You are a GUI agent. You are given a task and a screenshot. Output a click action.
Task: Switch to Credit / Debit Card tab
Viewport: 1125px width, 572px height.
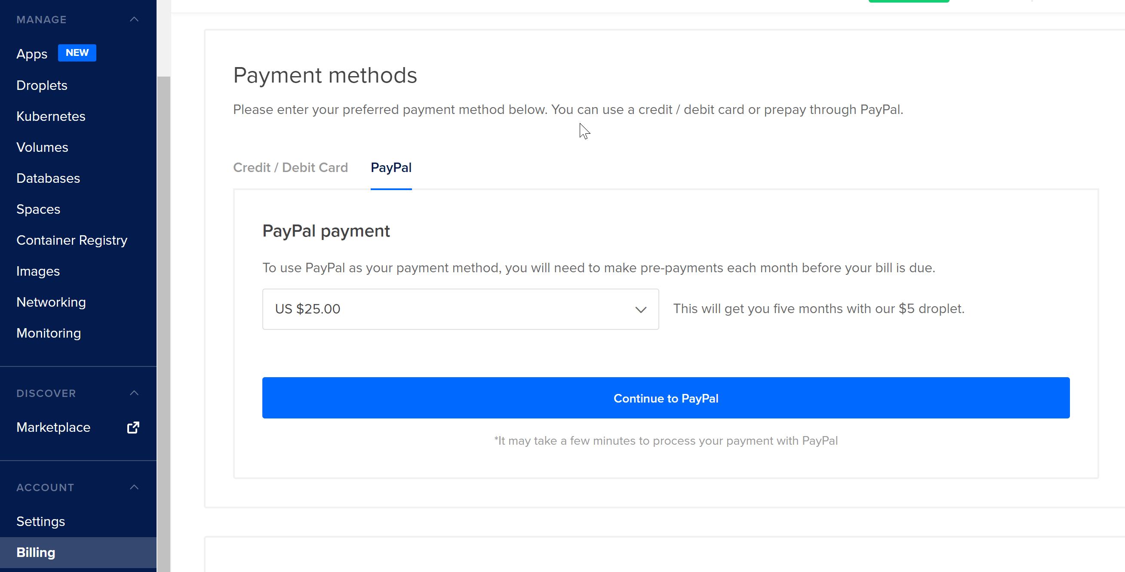[x=290, y=168]
